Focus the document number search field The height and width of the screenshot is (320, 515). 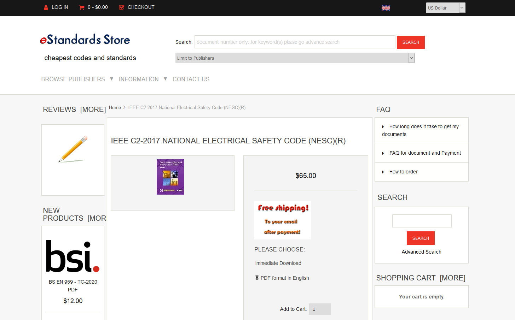[x=295, y=42]
